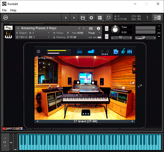164x152 pixels.
Task: Open the Save floppy disk menu
Action: tap(83, 18)
